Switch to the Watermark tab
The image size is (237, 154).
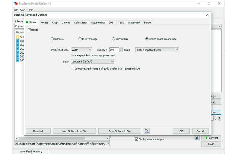(134, 23)
